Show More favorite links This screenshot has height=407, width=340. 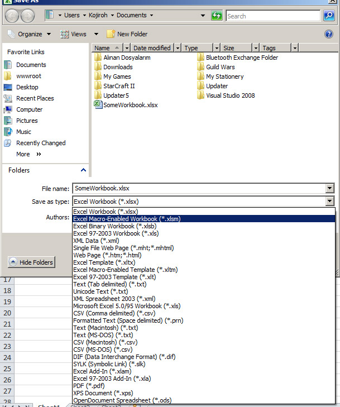click(29, 154)
